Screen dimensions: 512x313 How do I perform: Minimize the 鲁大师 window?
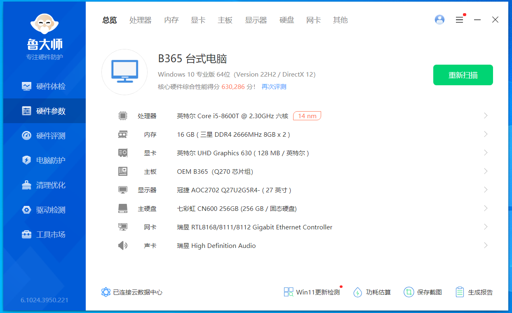(x=477, y=19)
